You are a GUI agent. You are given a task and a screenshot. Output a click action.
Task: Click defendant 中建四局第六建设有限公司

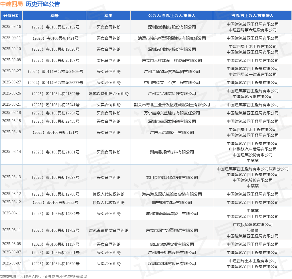click(x=253, y=30)
